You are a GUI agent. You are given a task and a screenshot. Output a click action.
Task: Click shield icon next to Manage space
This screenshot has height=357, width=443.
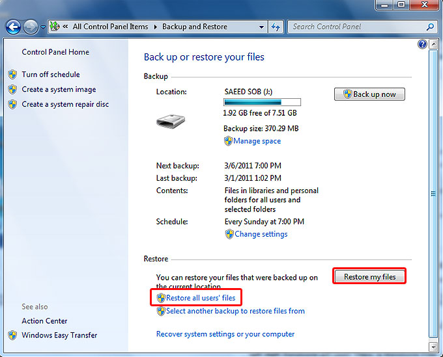click(228, 140)
